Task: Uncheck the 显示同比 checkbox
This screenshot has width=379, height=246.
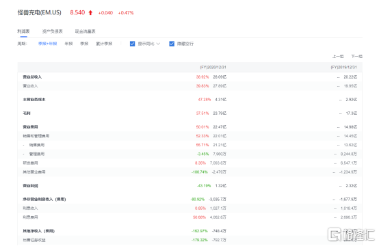Action: click(x=132, y=44)
